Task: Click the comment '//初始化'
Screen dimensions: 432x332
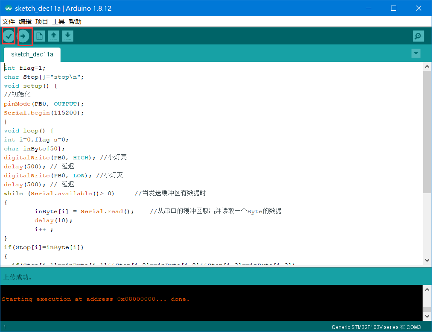Action: (17, 94)
